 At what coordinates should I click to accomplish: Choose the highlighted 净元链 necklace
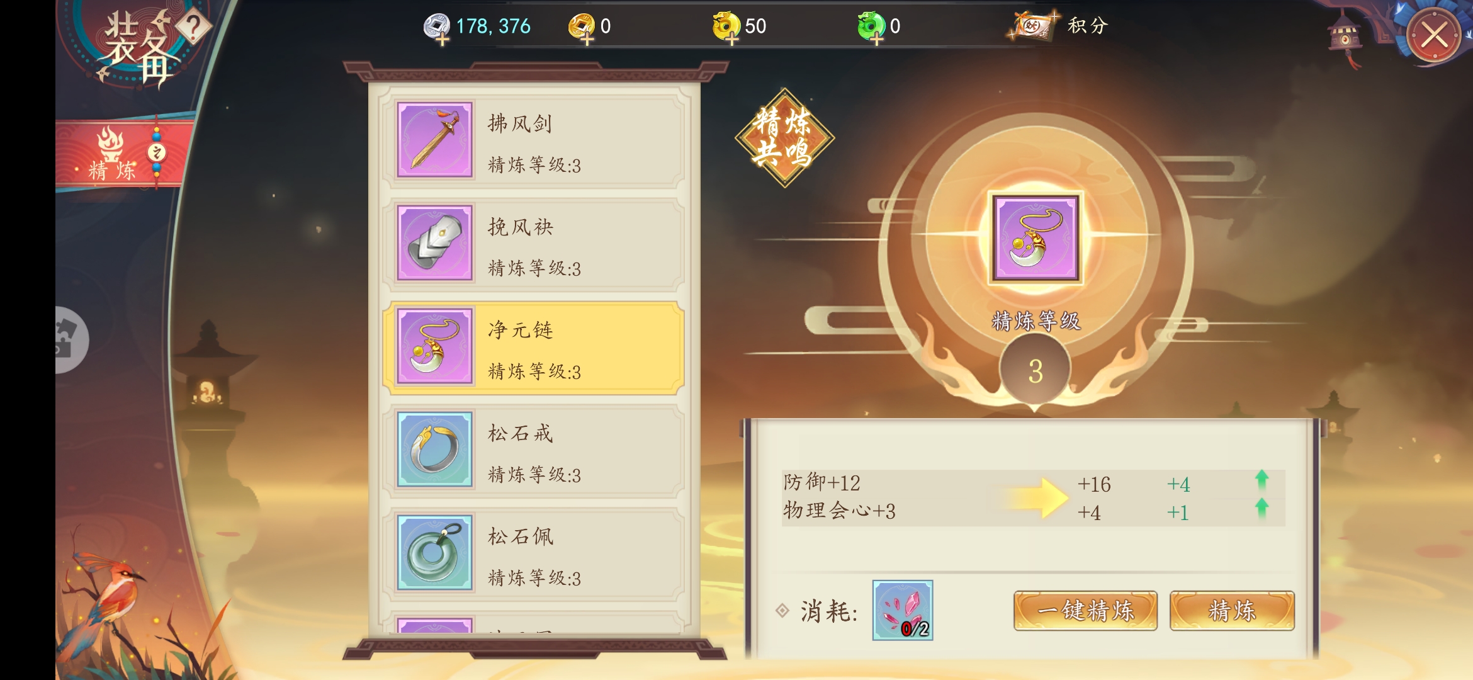[533, 347]
